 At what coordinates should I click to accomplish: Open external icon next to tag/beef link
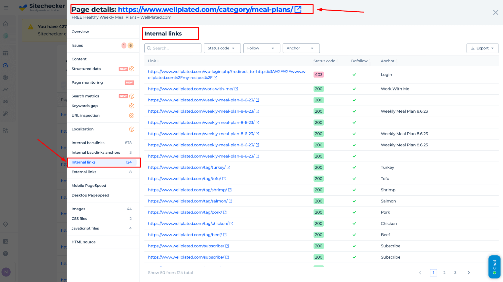point(225,235)
